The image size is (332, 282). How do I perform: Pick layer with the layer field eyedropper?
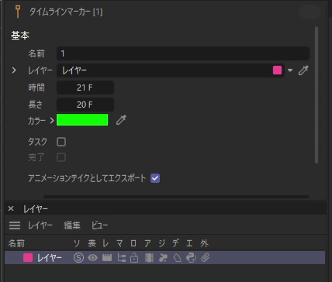[303, 70]
